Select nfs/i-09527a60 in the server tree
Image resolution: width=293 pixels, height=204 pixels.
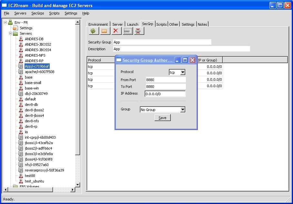(37, 165)
